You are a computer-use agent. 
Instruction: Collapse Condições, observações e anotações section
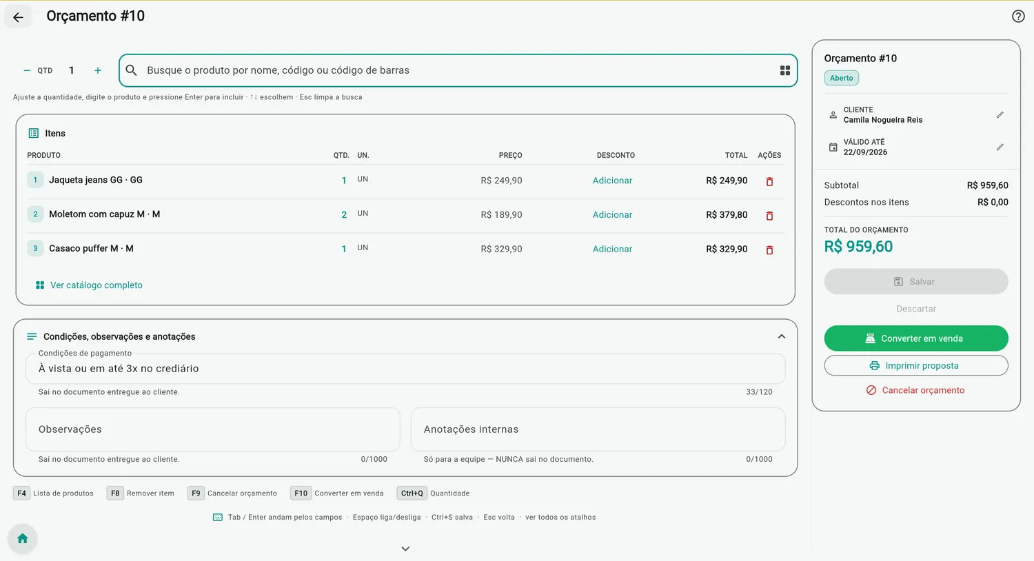pos(781,336)
